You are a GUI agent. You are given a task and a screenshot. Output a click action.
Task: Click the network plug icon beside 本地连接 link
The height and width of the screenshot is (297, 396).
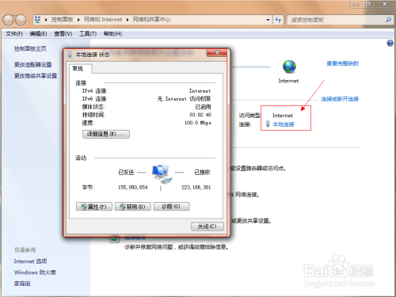pos(268,124)
